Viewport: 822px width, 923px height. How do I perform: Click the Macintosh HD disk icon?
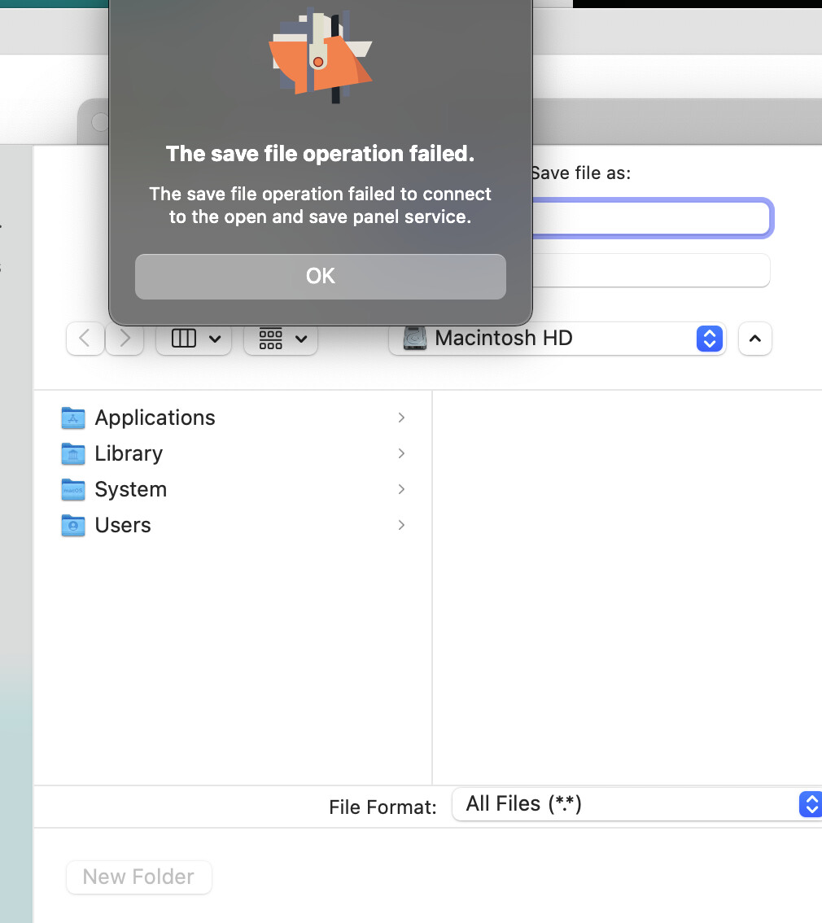click(415, 338)
